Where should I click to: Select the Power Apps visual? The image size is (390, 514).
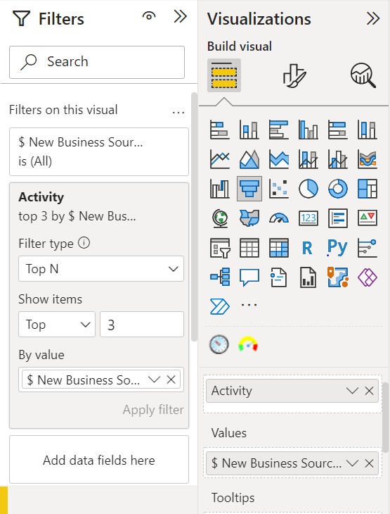click(368, 277)
